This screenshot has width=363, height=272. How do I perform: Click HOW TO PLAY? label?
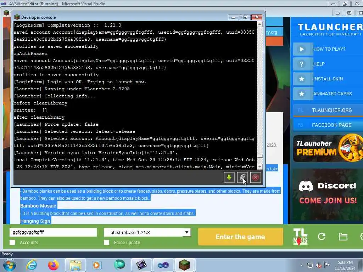coord(329,49)
